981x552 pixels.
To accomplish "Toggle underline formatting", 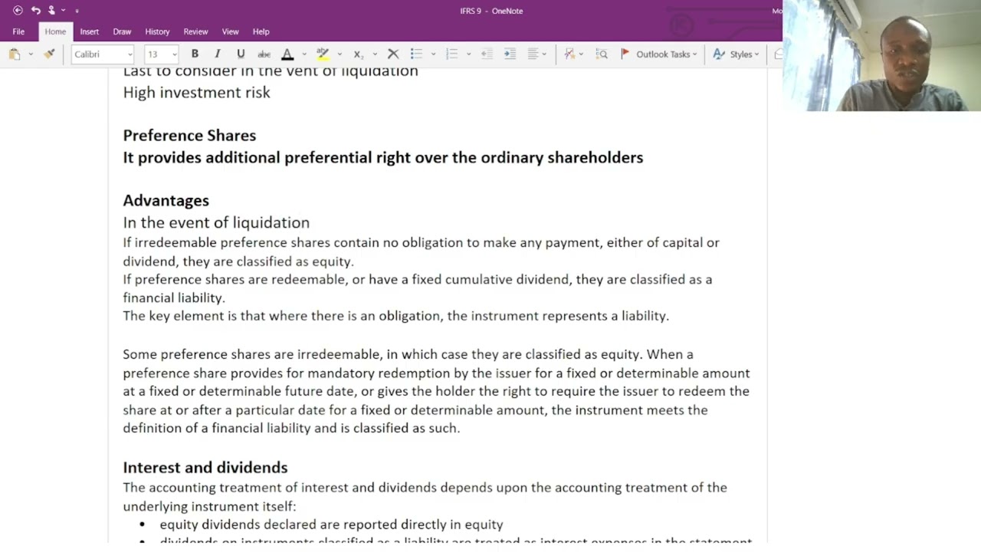I will tap(241, 54).
